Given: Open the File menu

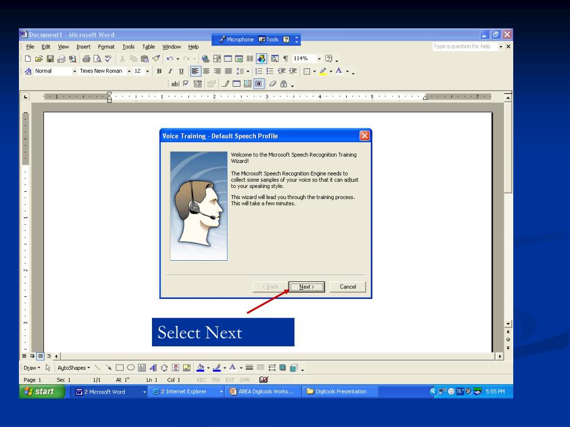Looking at the screenshot, I should point(30,47).
